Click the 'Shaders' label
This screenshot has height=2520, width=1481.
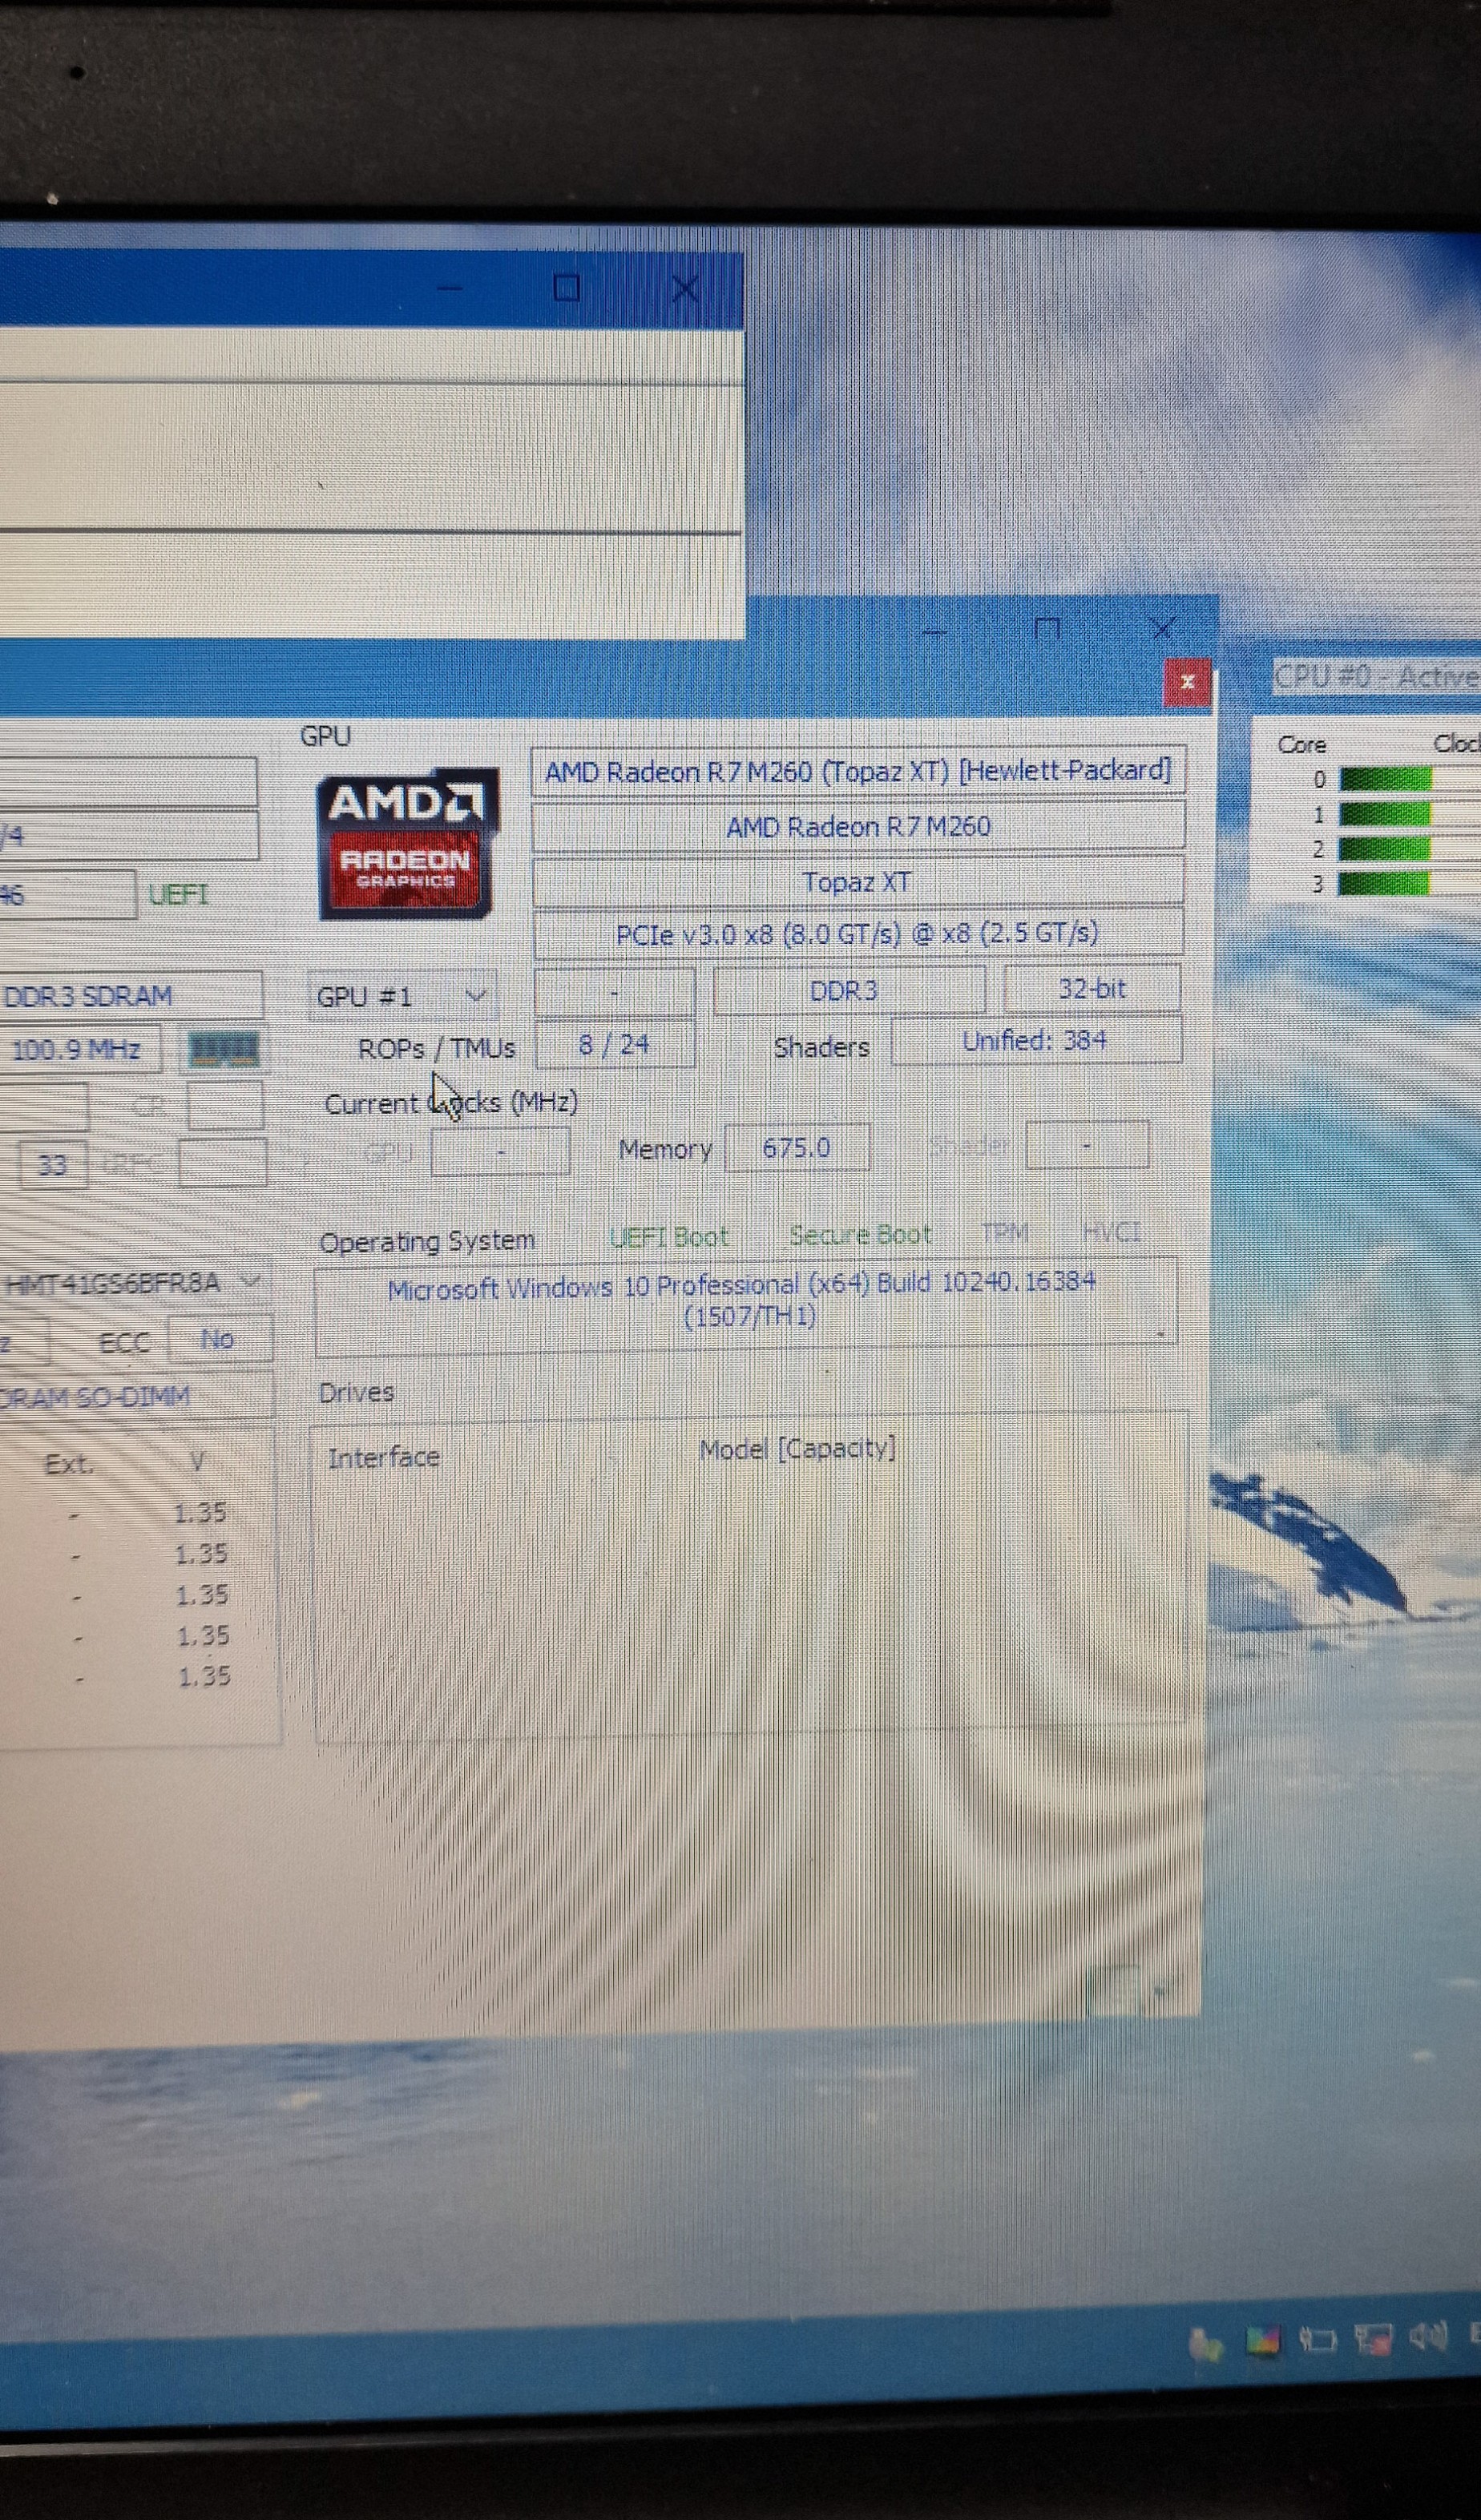[821, 1047]
